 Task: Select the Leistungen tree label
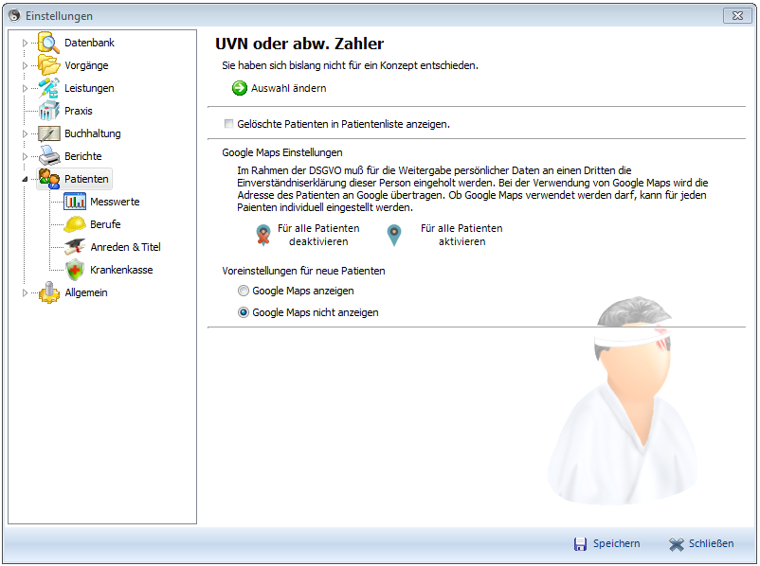click(x=89, y=88)
